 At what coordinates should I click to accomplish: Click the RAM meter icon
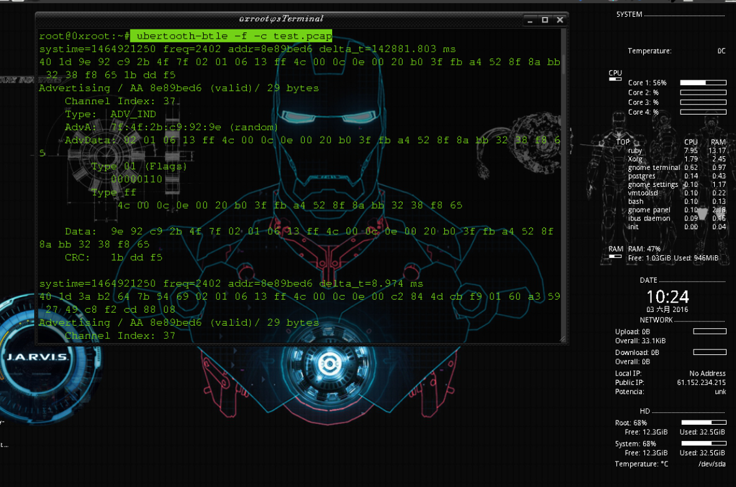(x=615, y=257)
